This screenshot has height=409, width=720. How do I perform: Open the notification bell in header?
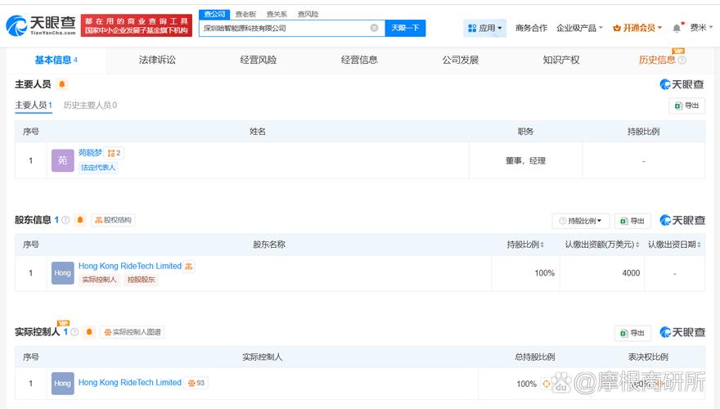677,28
